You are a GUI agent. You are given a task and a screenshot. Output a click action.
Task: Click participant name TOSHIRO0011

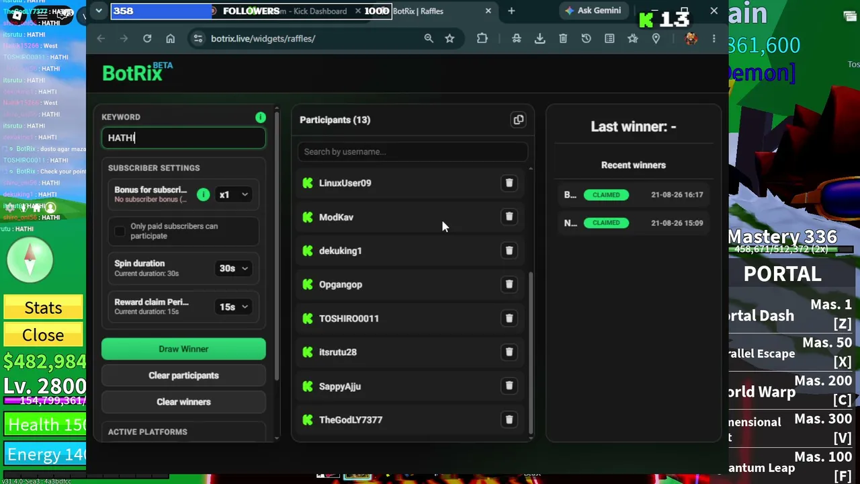349,318
